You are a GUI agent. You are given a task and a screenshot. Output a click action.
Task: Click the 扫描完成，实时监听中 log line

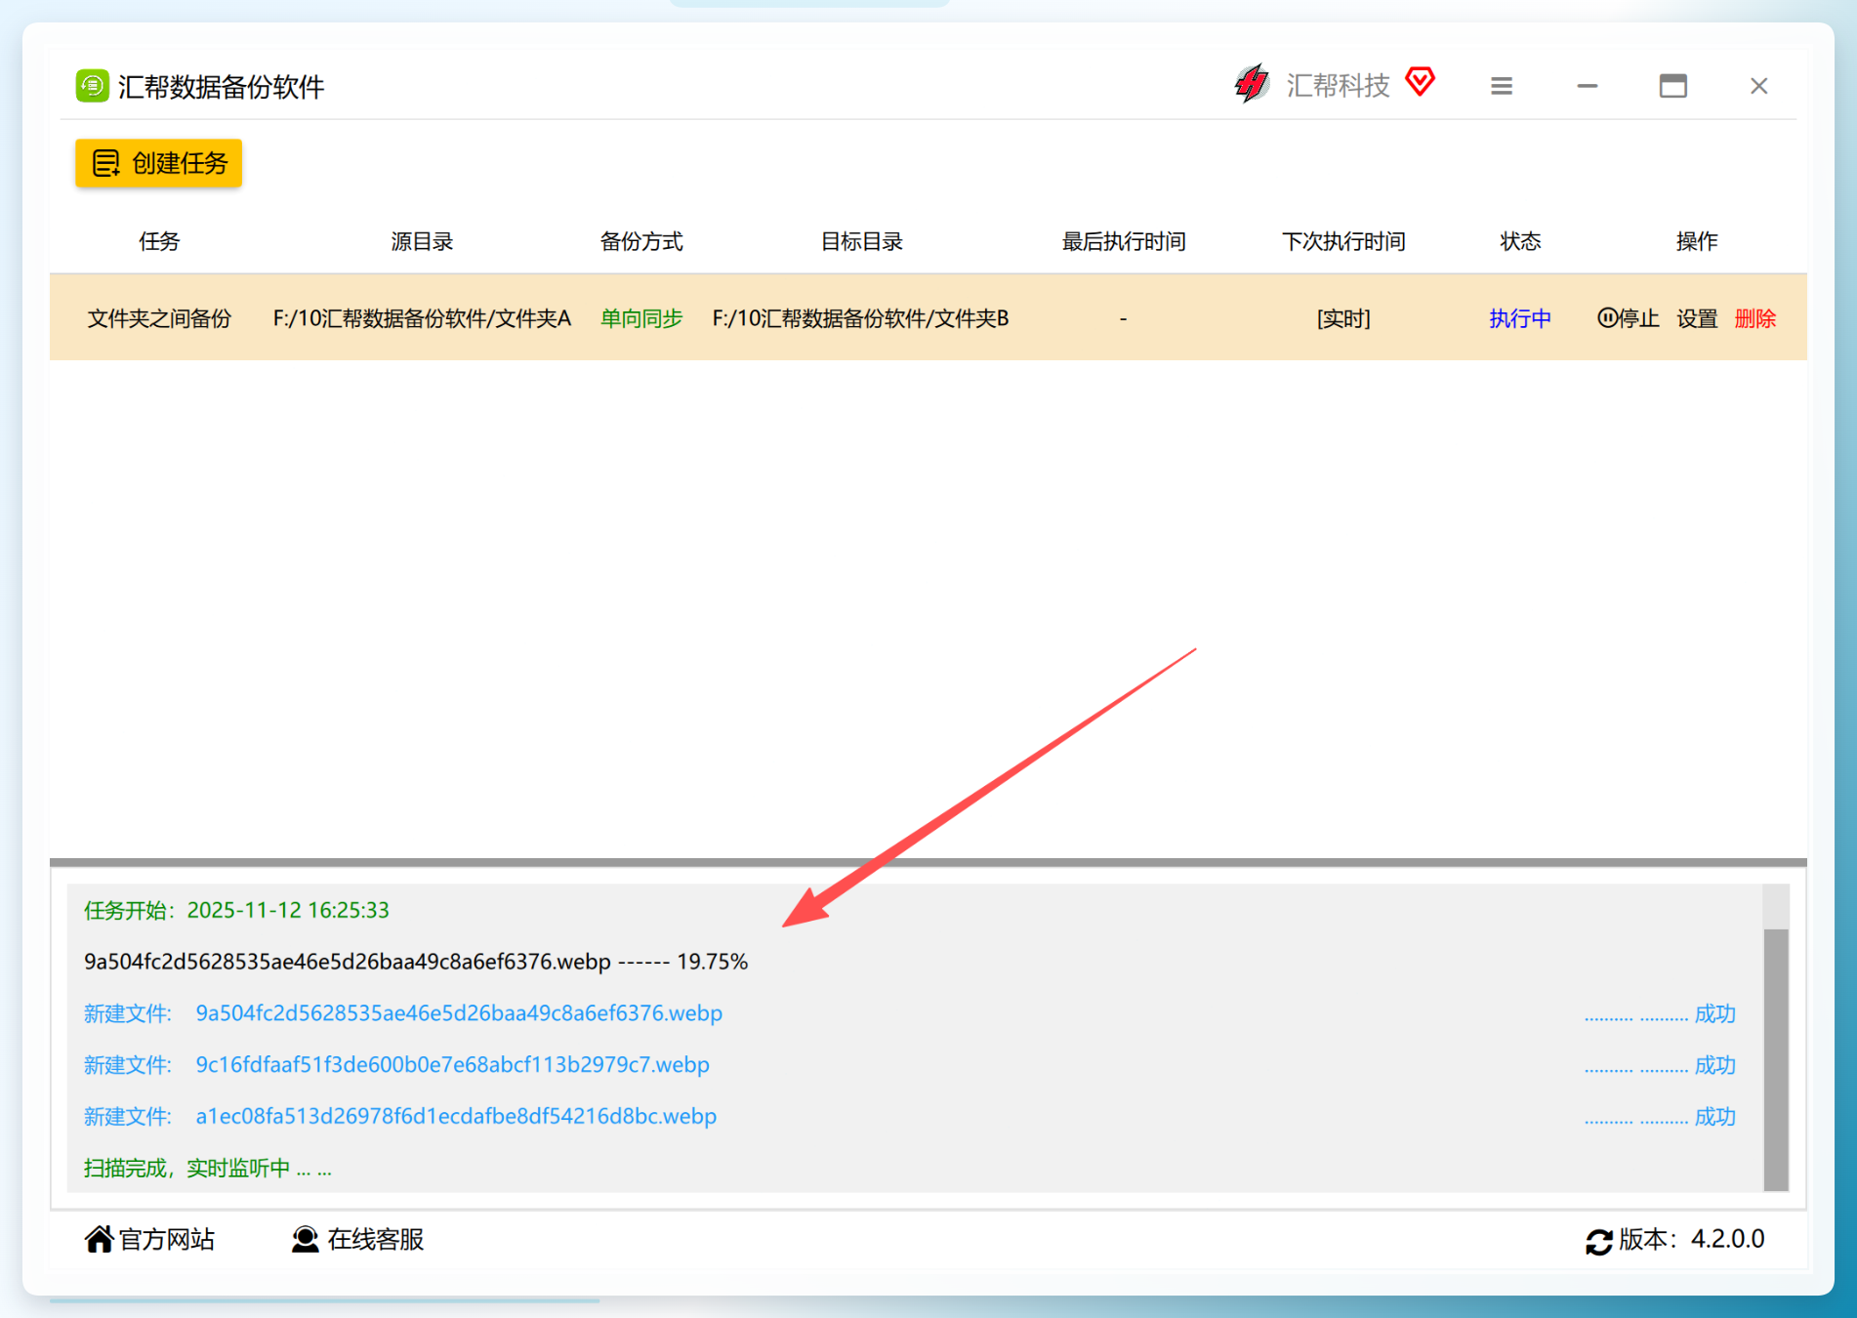208,1168
